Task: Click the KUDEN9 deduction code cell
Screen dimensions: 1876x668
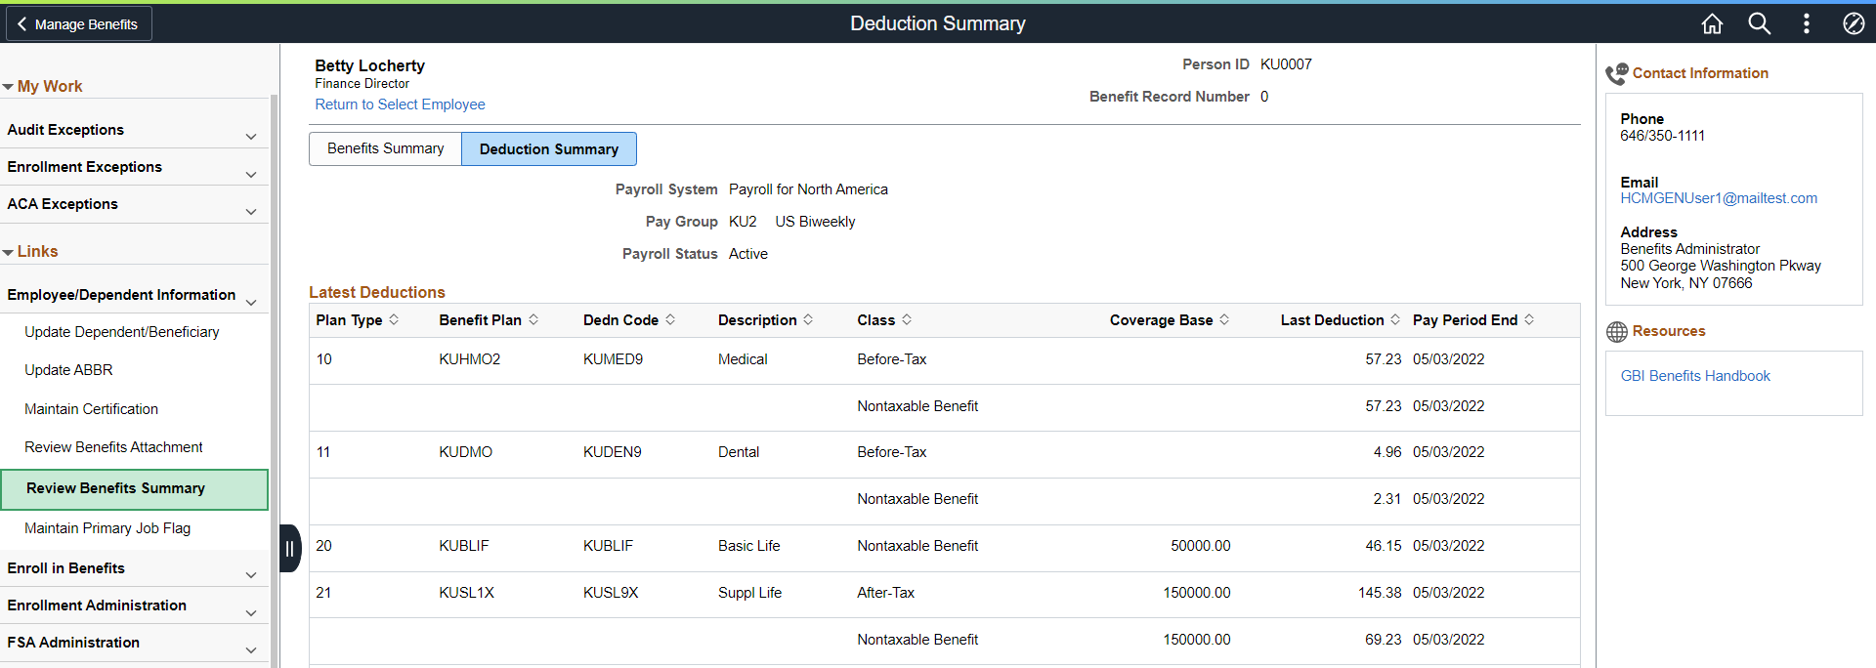Action: [x=613, y=452]
